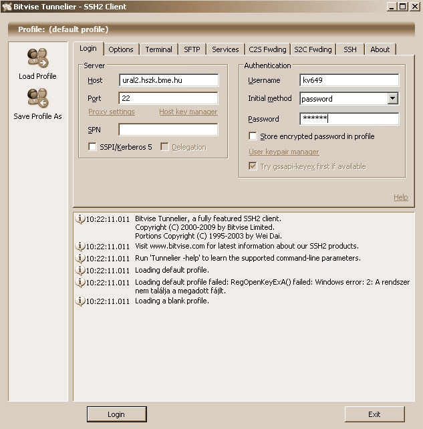Screen dimensions: 423x429
Task: Click the Port input field
Action: pos(168,98)
